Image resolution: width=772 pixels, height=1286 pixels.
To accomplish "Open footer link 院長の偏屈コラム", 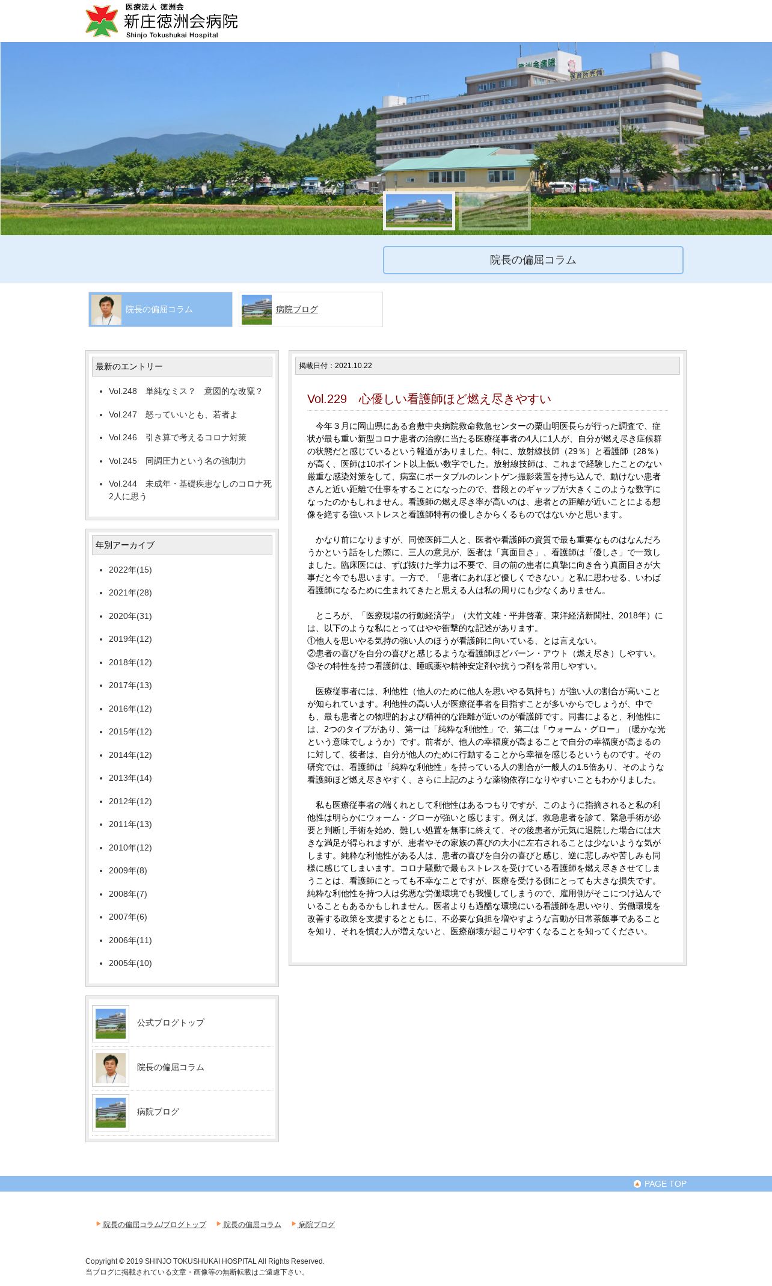I will tap(252, 1225).
